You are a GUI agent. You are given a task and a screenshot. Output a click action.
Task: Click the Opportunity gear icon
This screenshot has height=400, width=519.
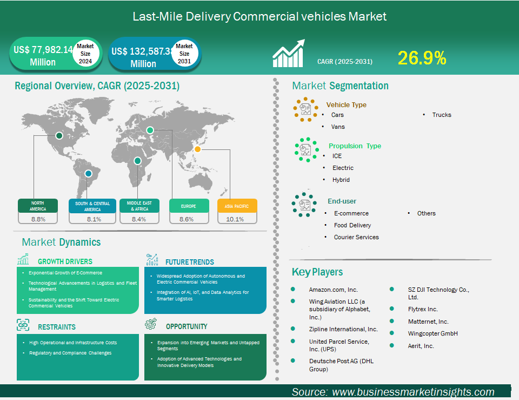(x=151, y=324)
